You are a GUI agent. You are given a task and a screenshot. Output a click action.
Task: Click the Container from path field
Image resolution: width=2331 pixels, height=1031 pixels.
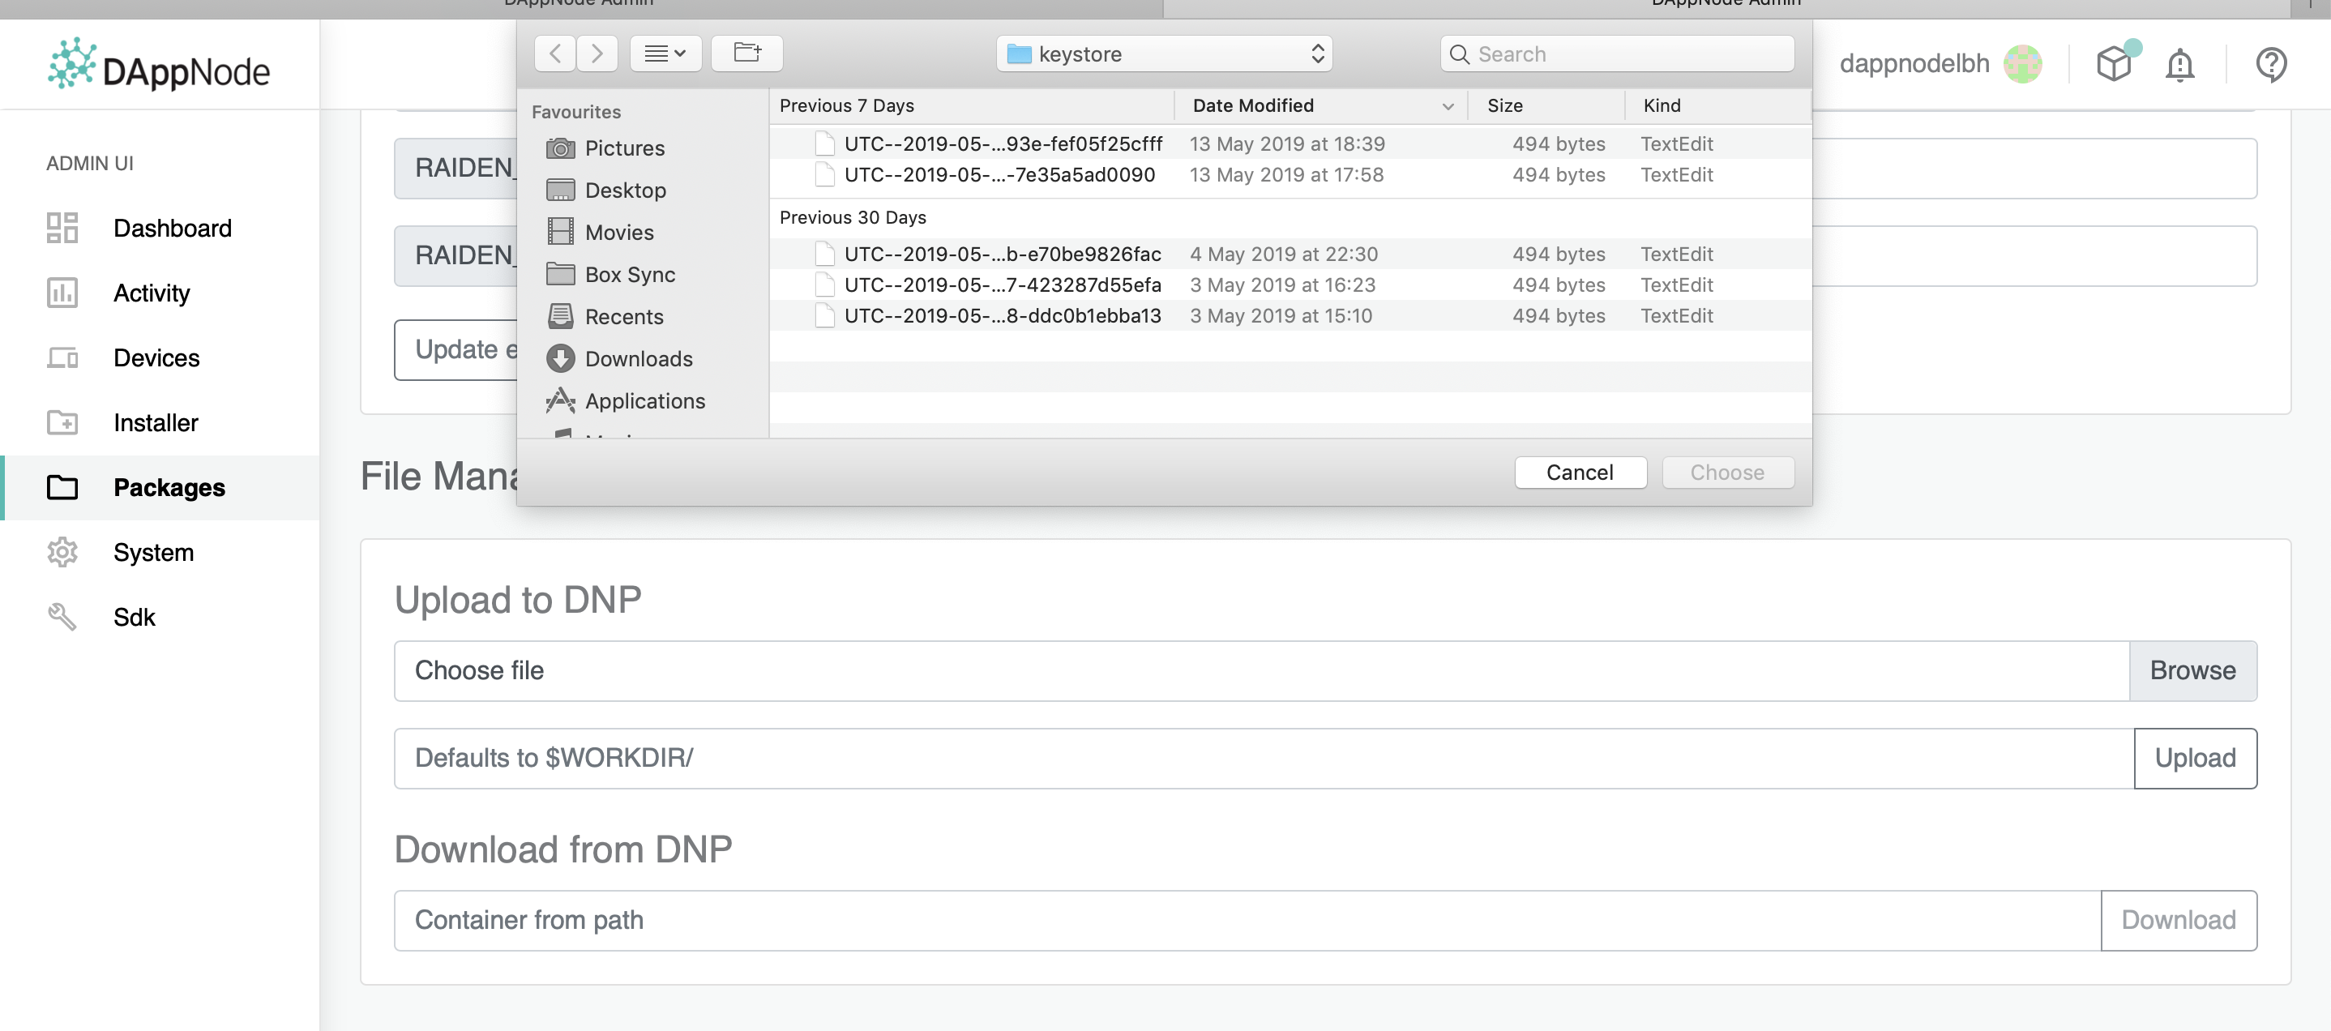(x=1246, y=920)
